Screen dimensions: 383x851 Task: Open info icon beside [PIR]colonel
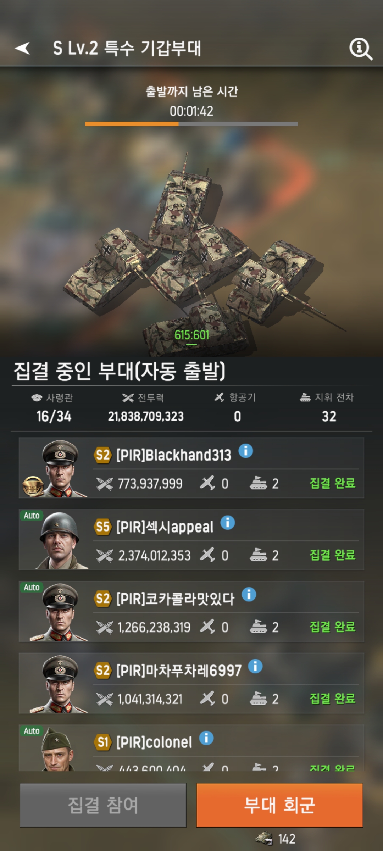click(x=206, y=738)
